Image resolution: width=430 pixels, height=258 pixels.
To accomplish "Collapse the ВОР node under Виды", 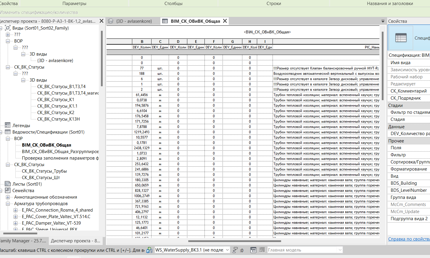I will tap(8, 41).
